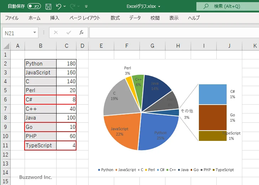Image resolution: width=259 pixels, height=185 pixels.
Task: Click the C++ legend entry
Action: click(171, 170)
